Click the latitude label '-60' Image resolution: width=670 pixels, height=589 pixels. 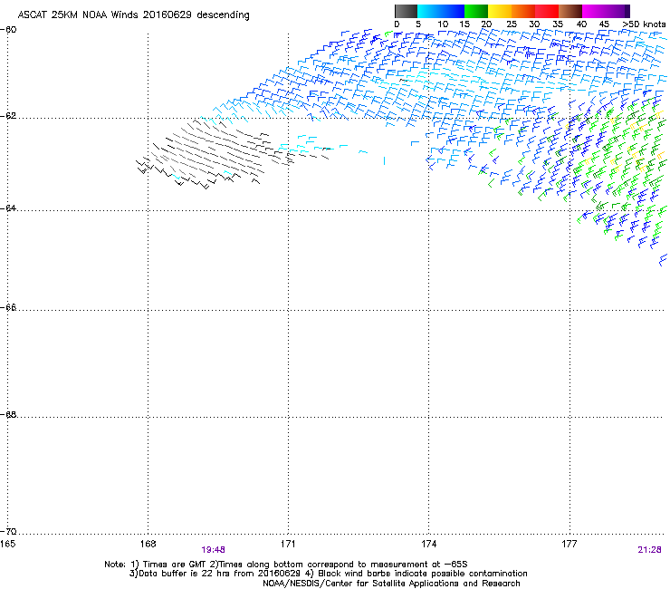[9, 29]
